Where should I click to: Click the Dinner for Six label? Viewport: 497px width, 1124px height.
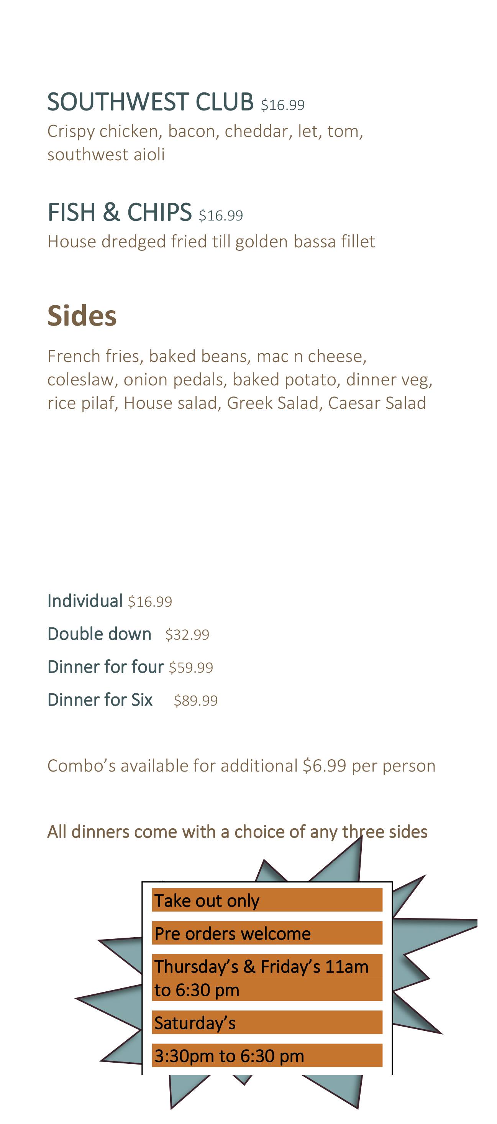(100, 700)
